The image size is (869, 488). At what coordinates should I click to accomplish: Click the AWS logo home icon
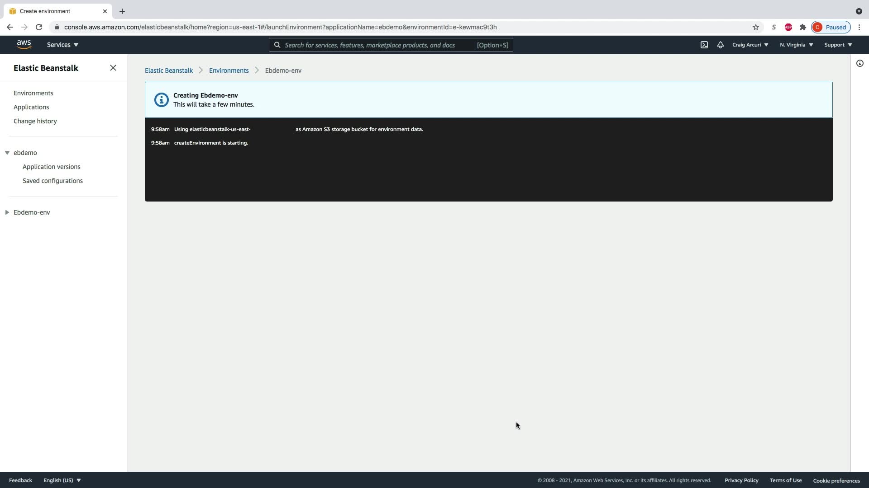coord(24,45)
